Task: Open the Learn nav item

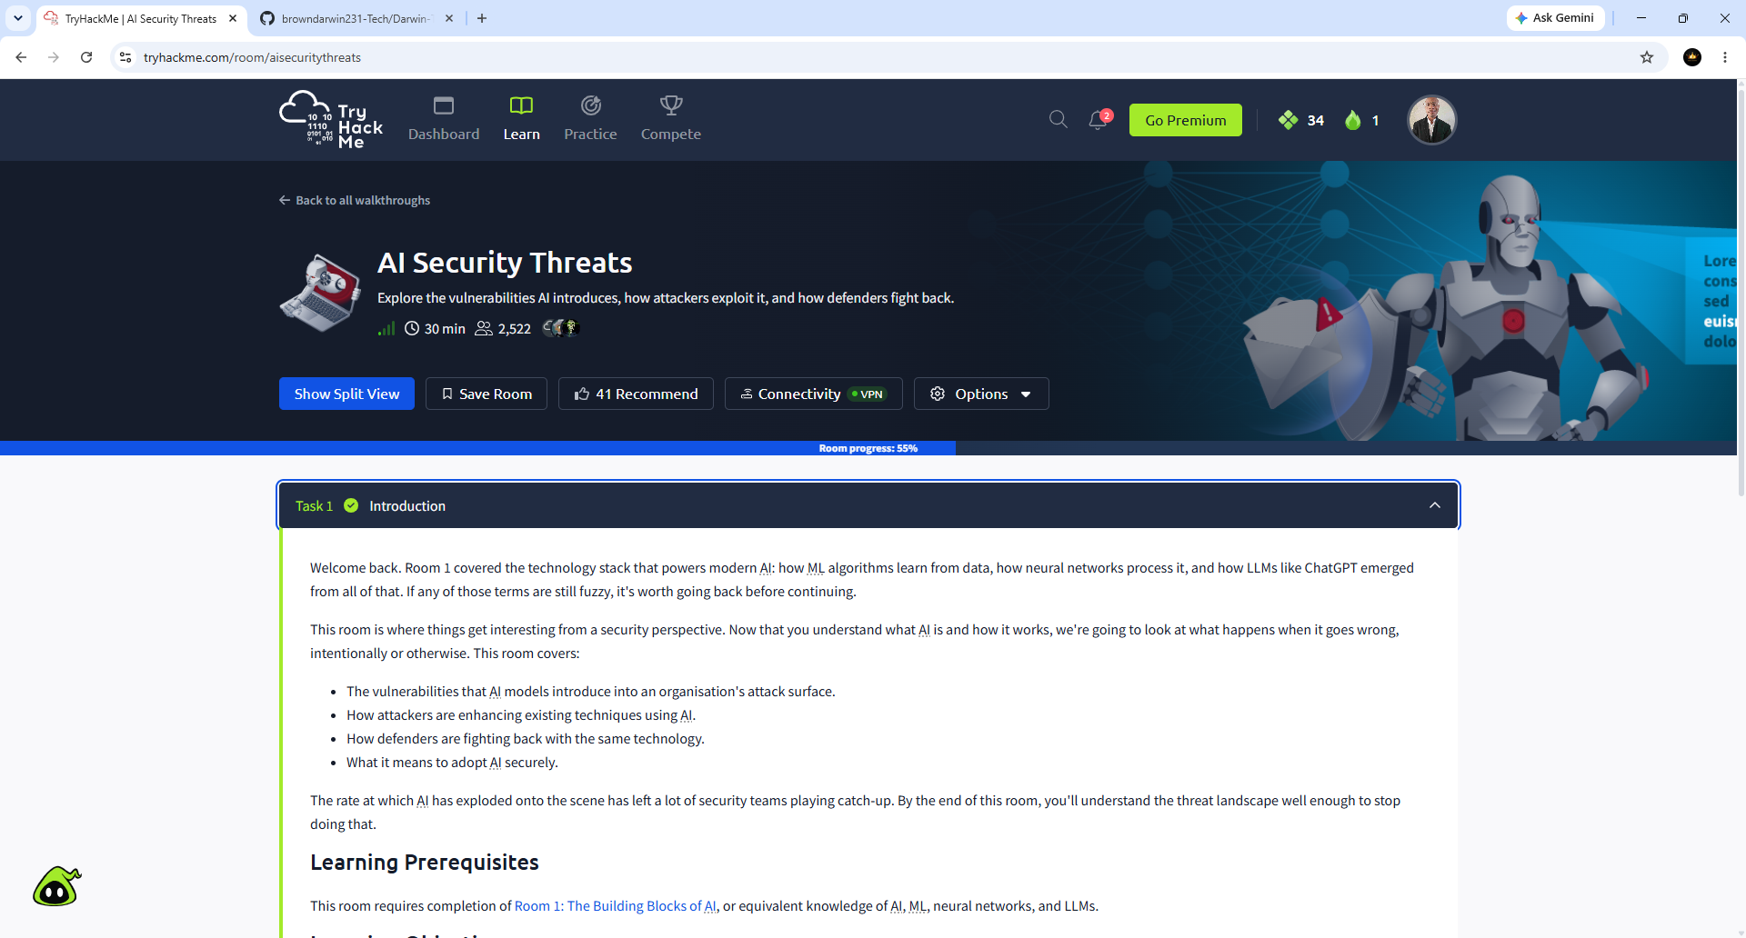Action: pyautogui.click(x=522, y=119)
